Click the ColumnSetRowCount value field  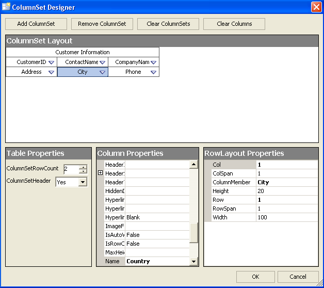72,169
